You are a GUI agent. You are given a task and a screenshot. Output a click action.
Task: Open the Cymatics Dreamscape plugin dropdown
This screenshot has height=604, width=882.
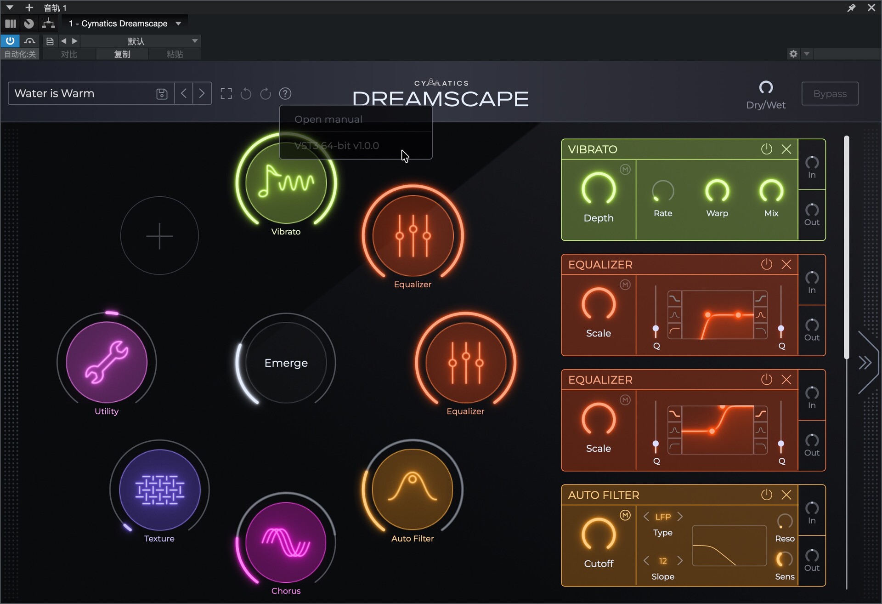click(178, 23)
